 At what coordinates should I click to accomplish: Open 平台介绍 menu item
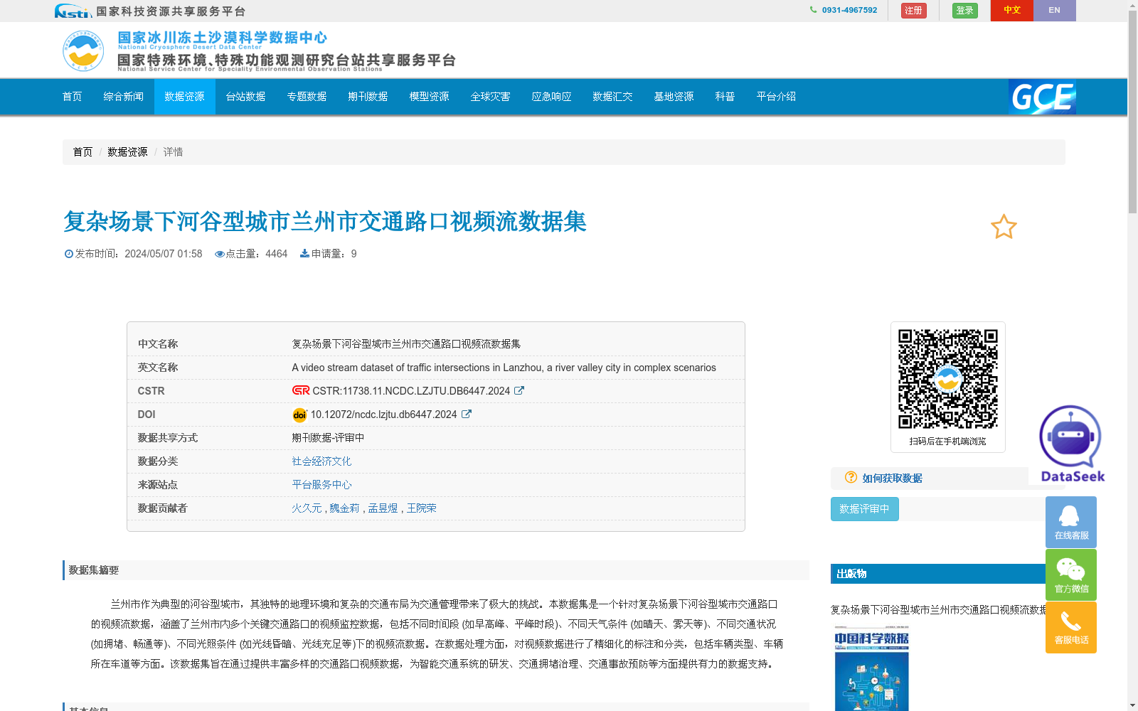click(x=777, y=97)
